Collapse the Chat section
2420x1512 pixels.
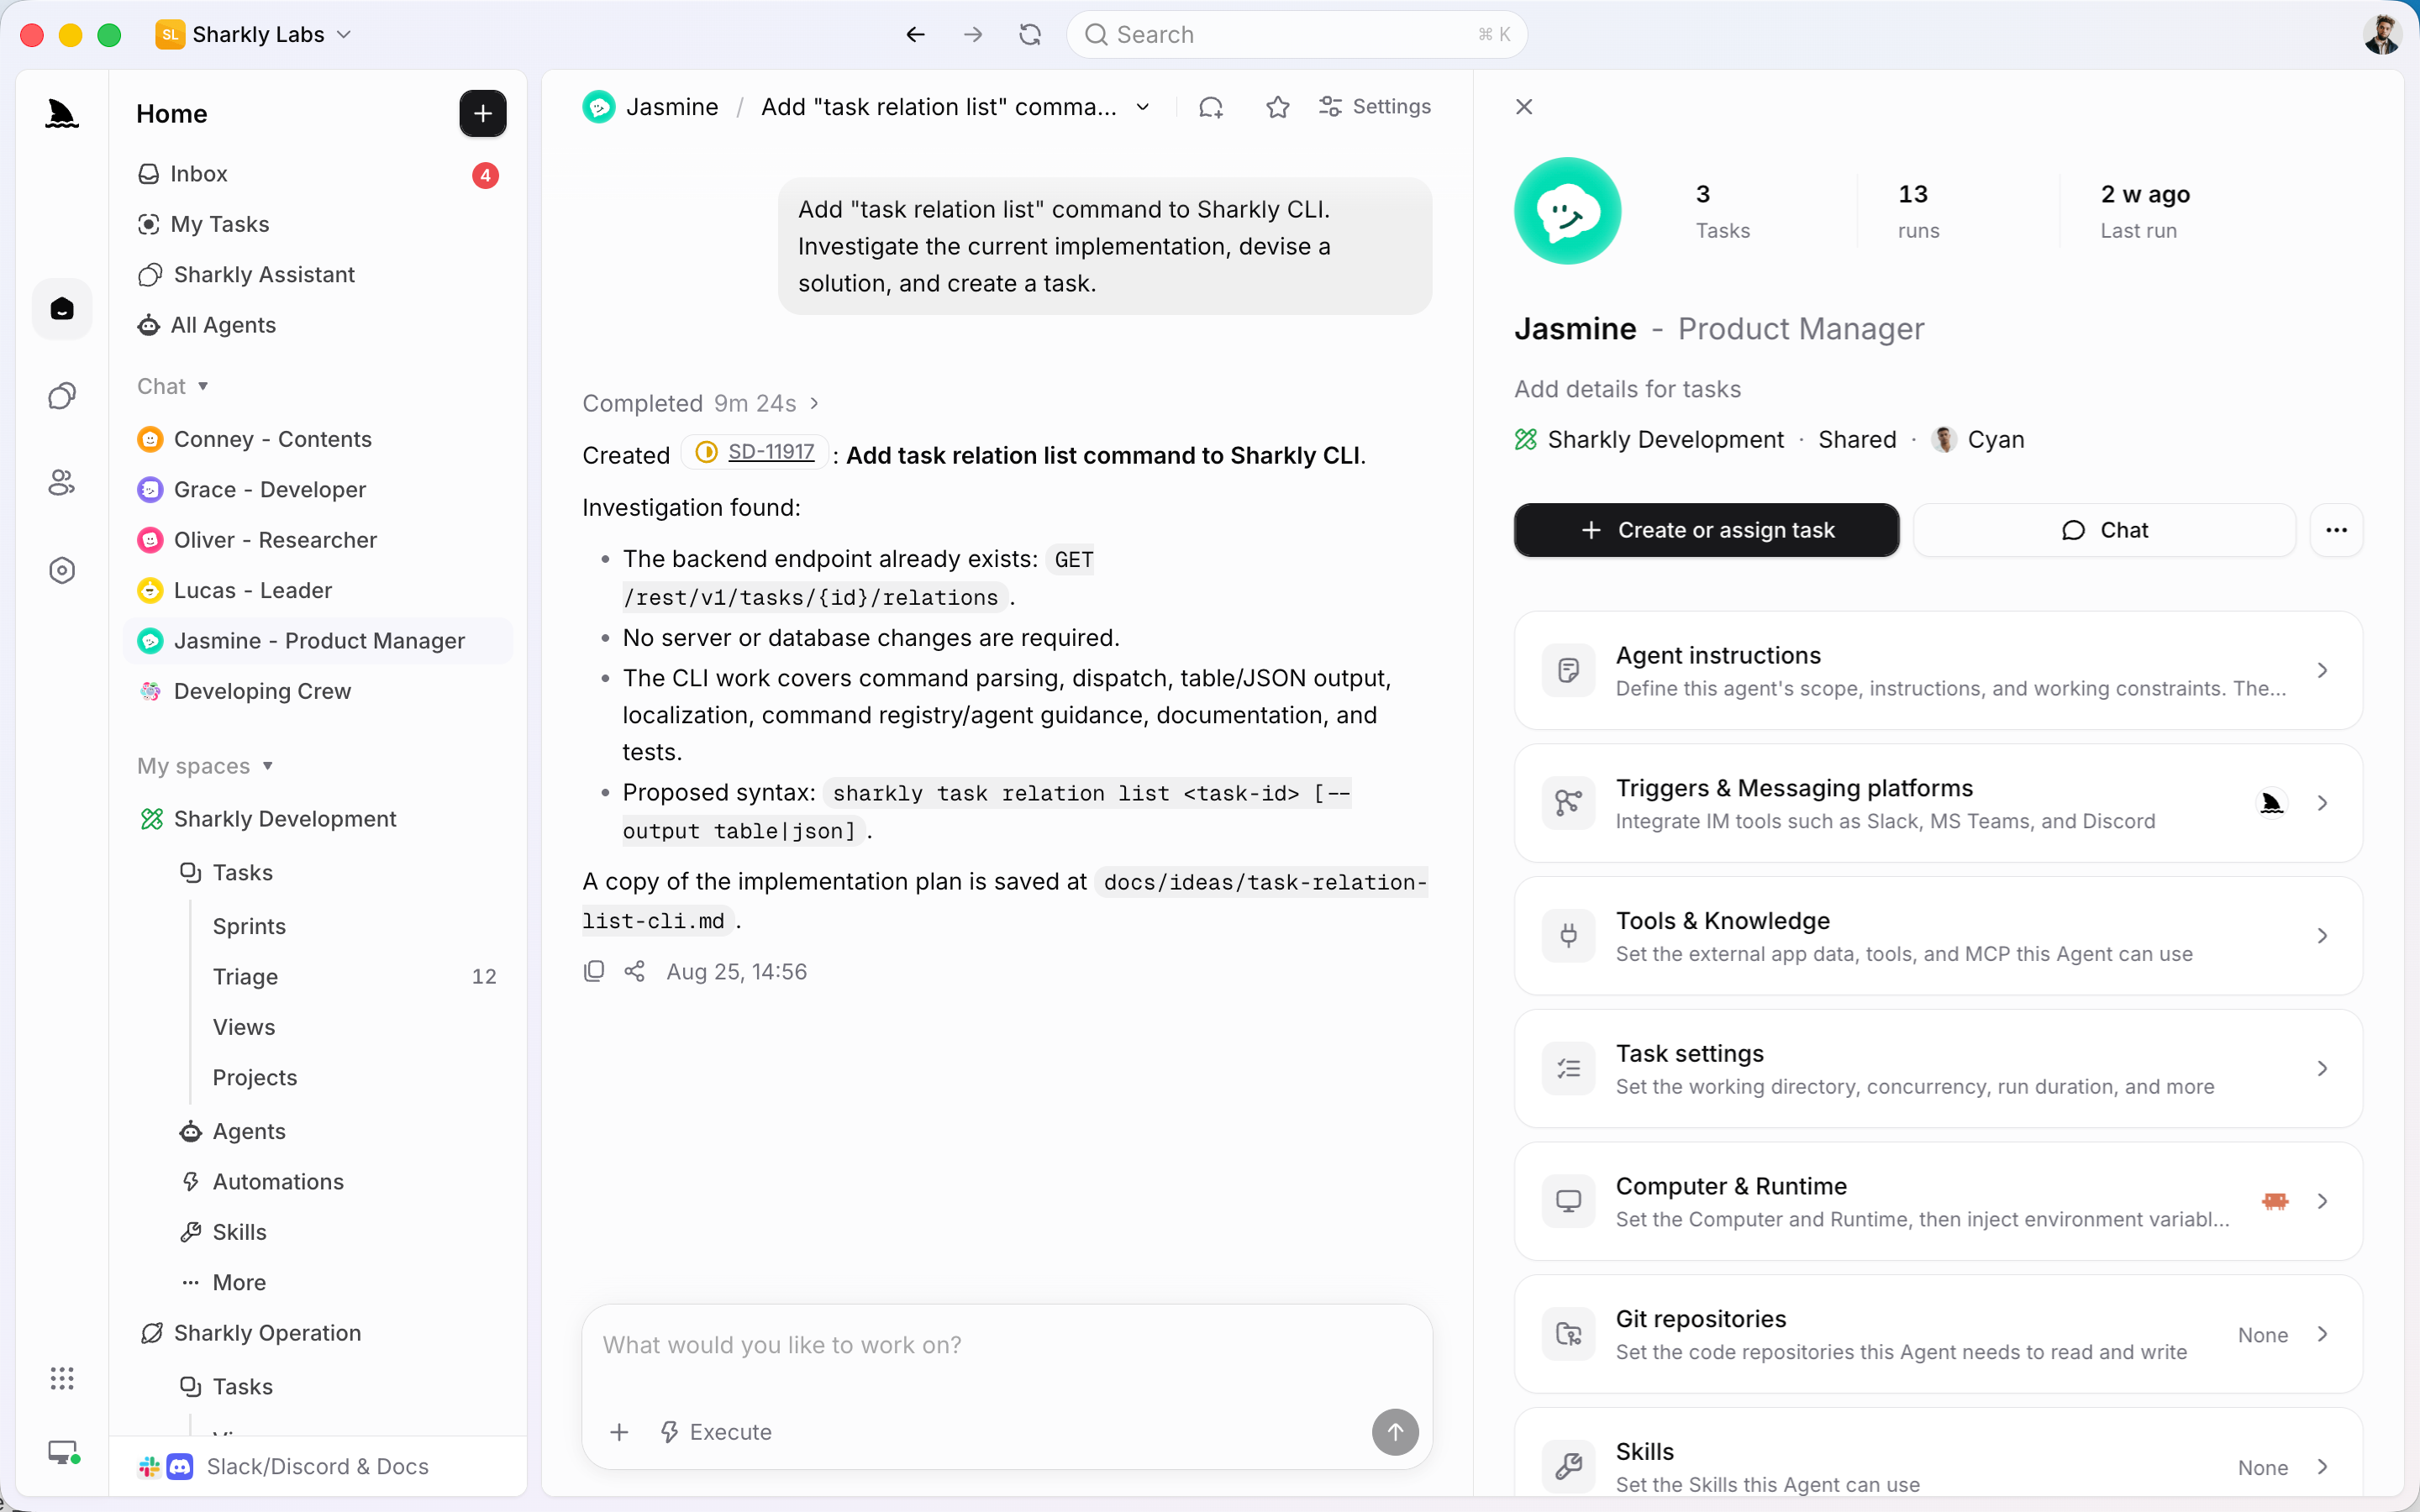pyautogui.click(x=173, y=386)
